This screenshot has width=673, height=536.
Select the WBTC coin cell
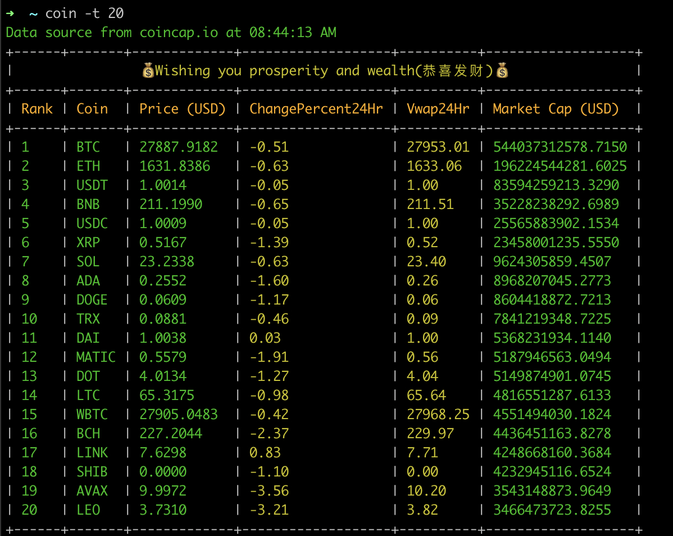pyautogui.click(x=92, y=415)
